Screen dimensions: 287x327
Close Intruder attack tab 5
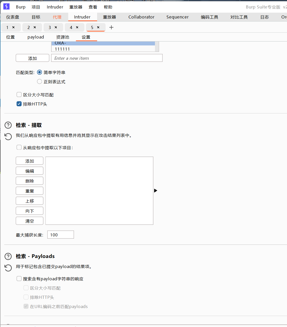click(98, 27)
